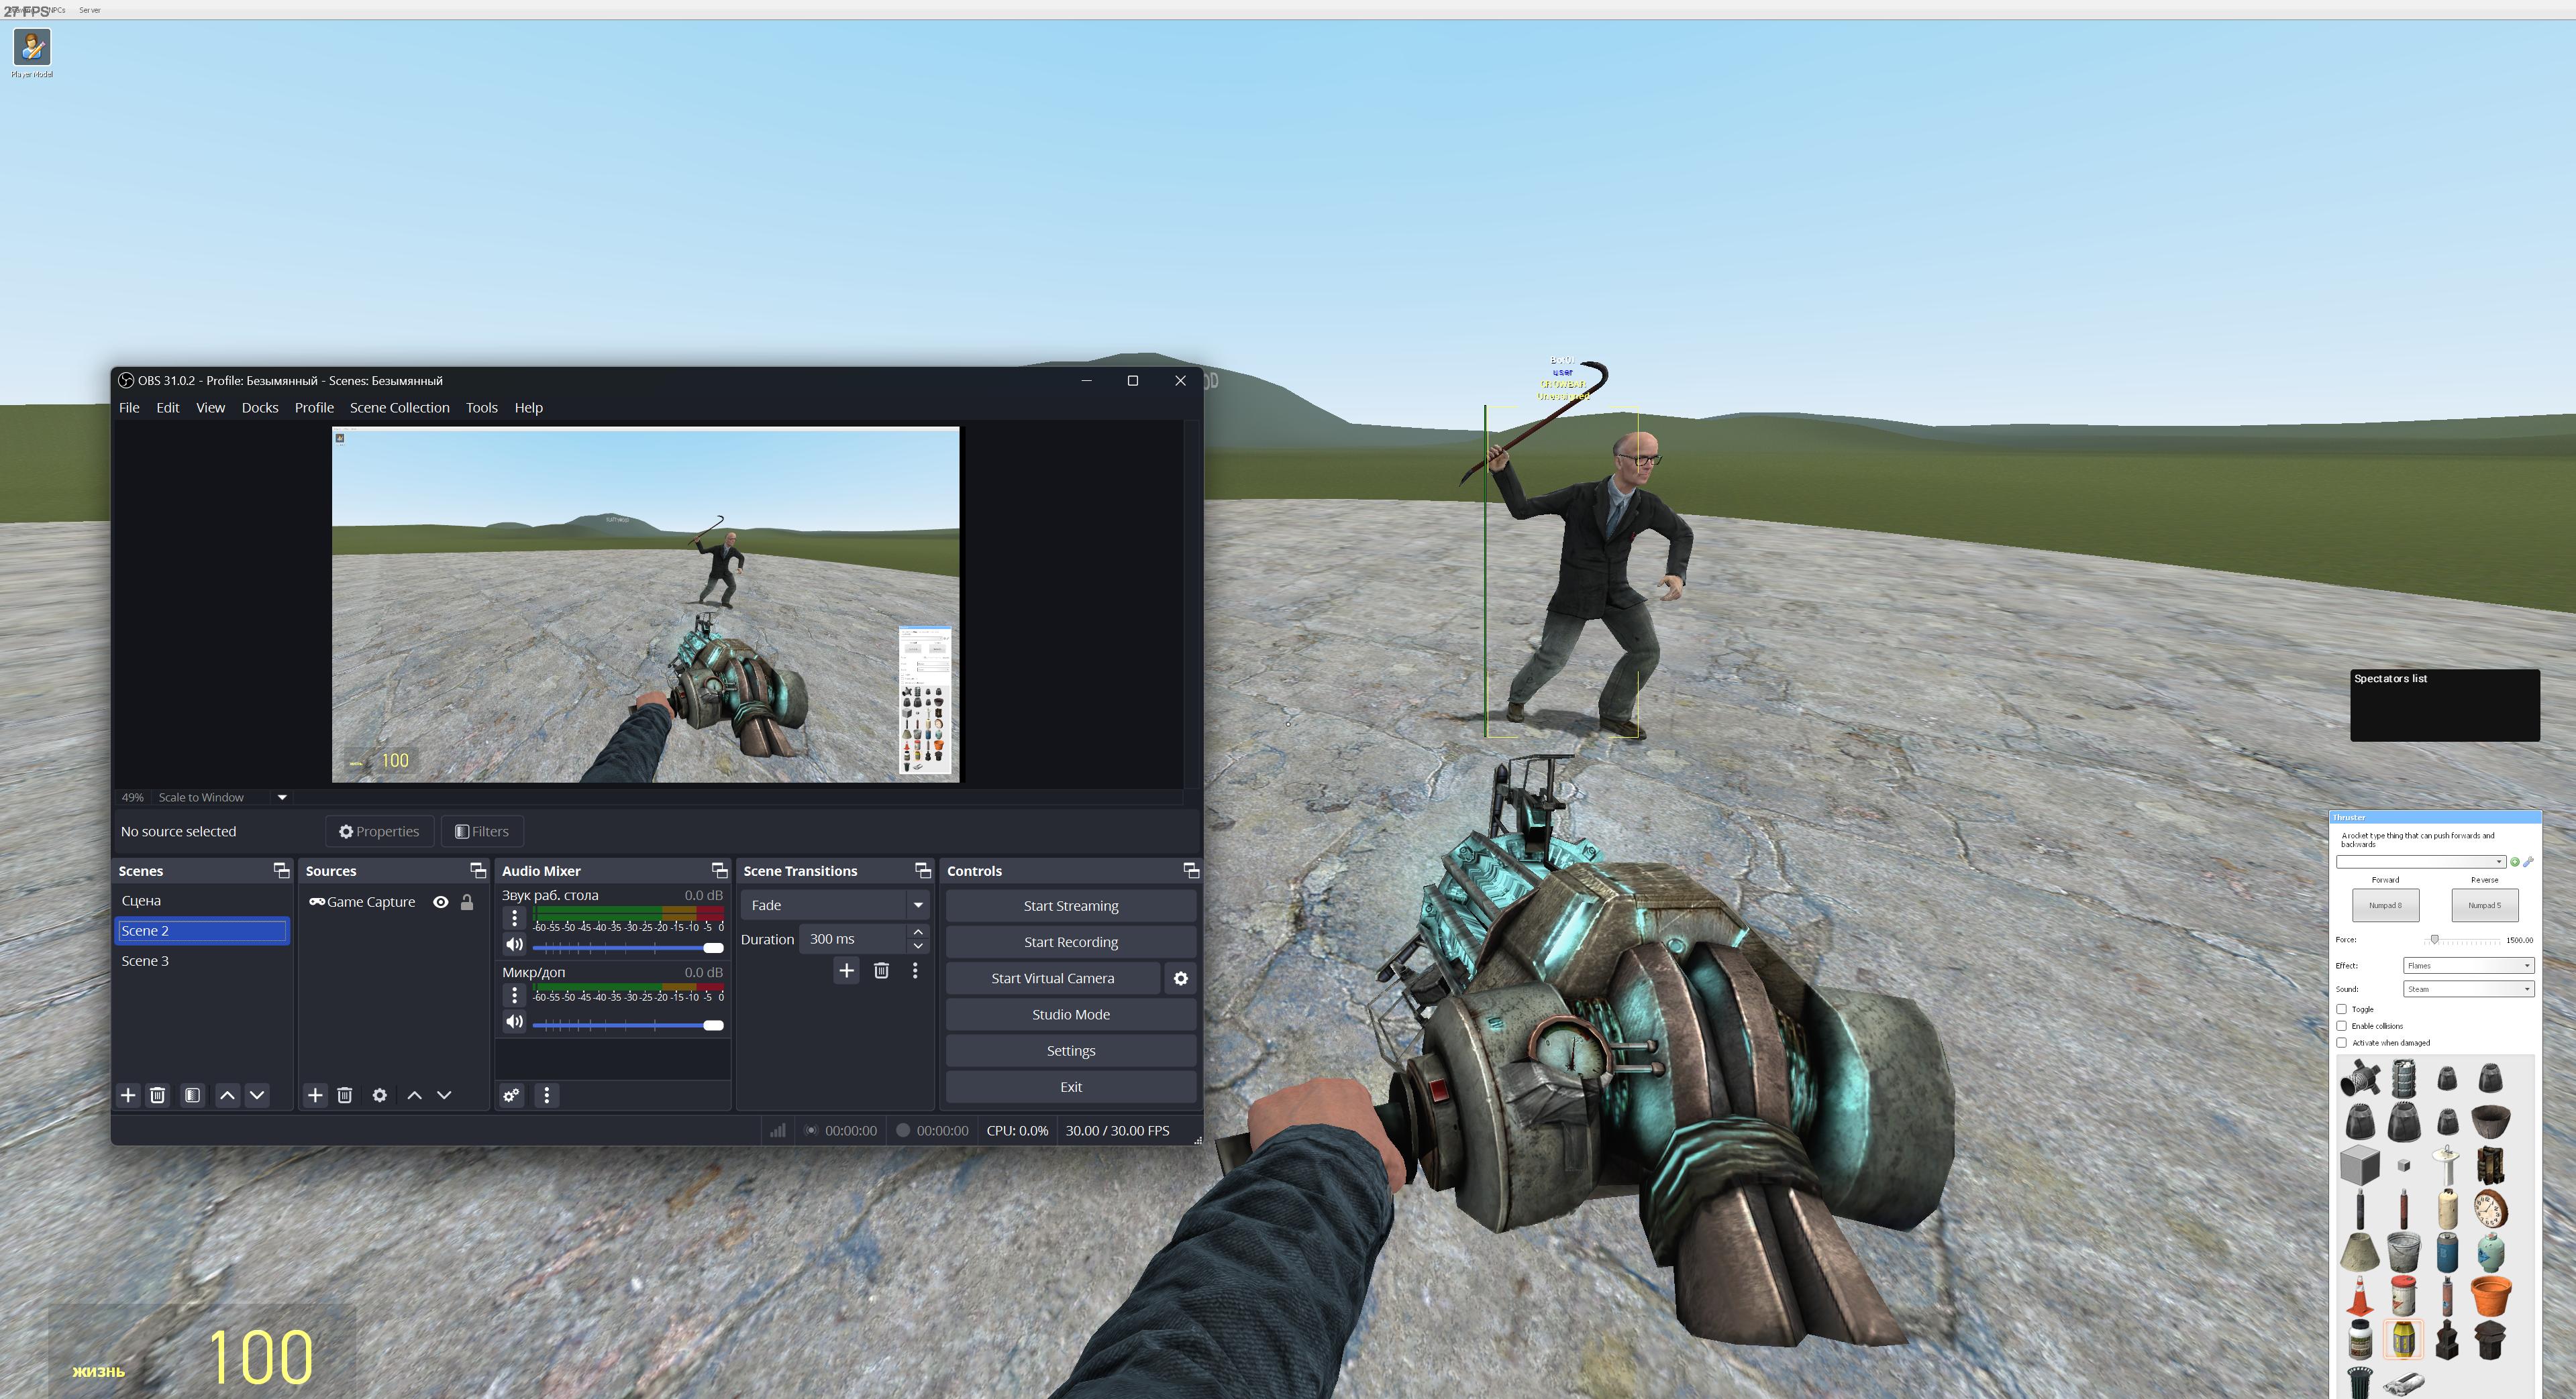The height and width of the screenshot is (1399, 2576).
Task: Open Source Properties gear icon in Sources
Action: [x=380, y=1095]
